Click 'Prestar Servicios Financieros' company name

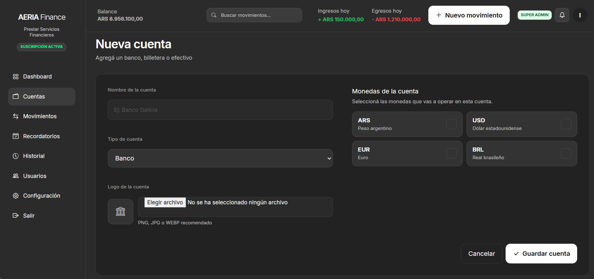(x=42, y=32)
